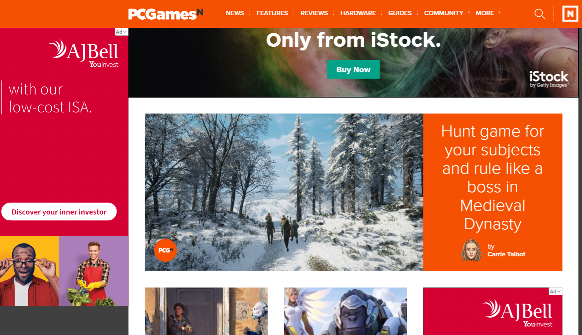
Task: Click Discover your inner investor button
Action: click(59, 212)
